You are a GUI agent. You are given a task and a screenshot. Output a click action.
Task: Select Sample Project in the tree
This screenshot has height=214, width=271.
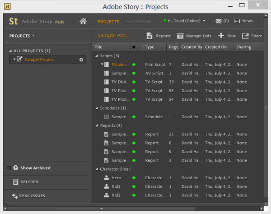[x=48, y=60]
